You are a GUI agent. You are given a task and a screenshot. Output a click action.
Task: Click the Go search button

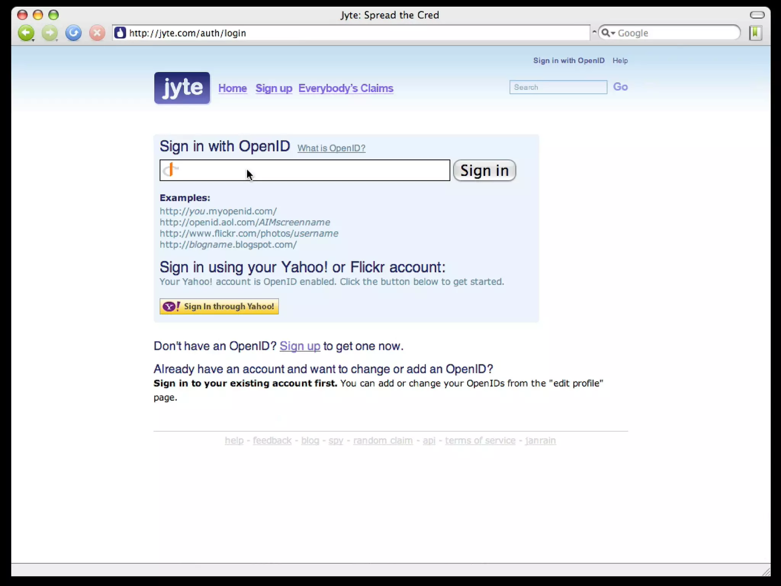620,87
